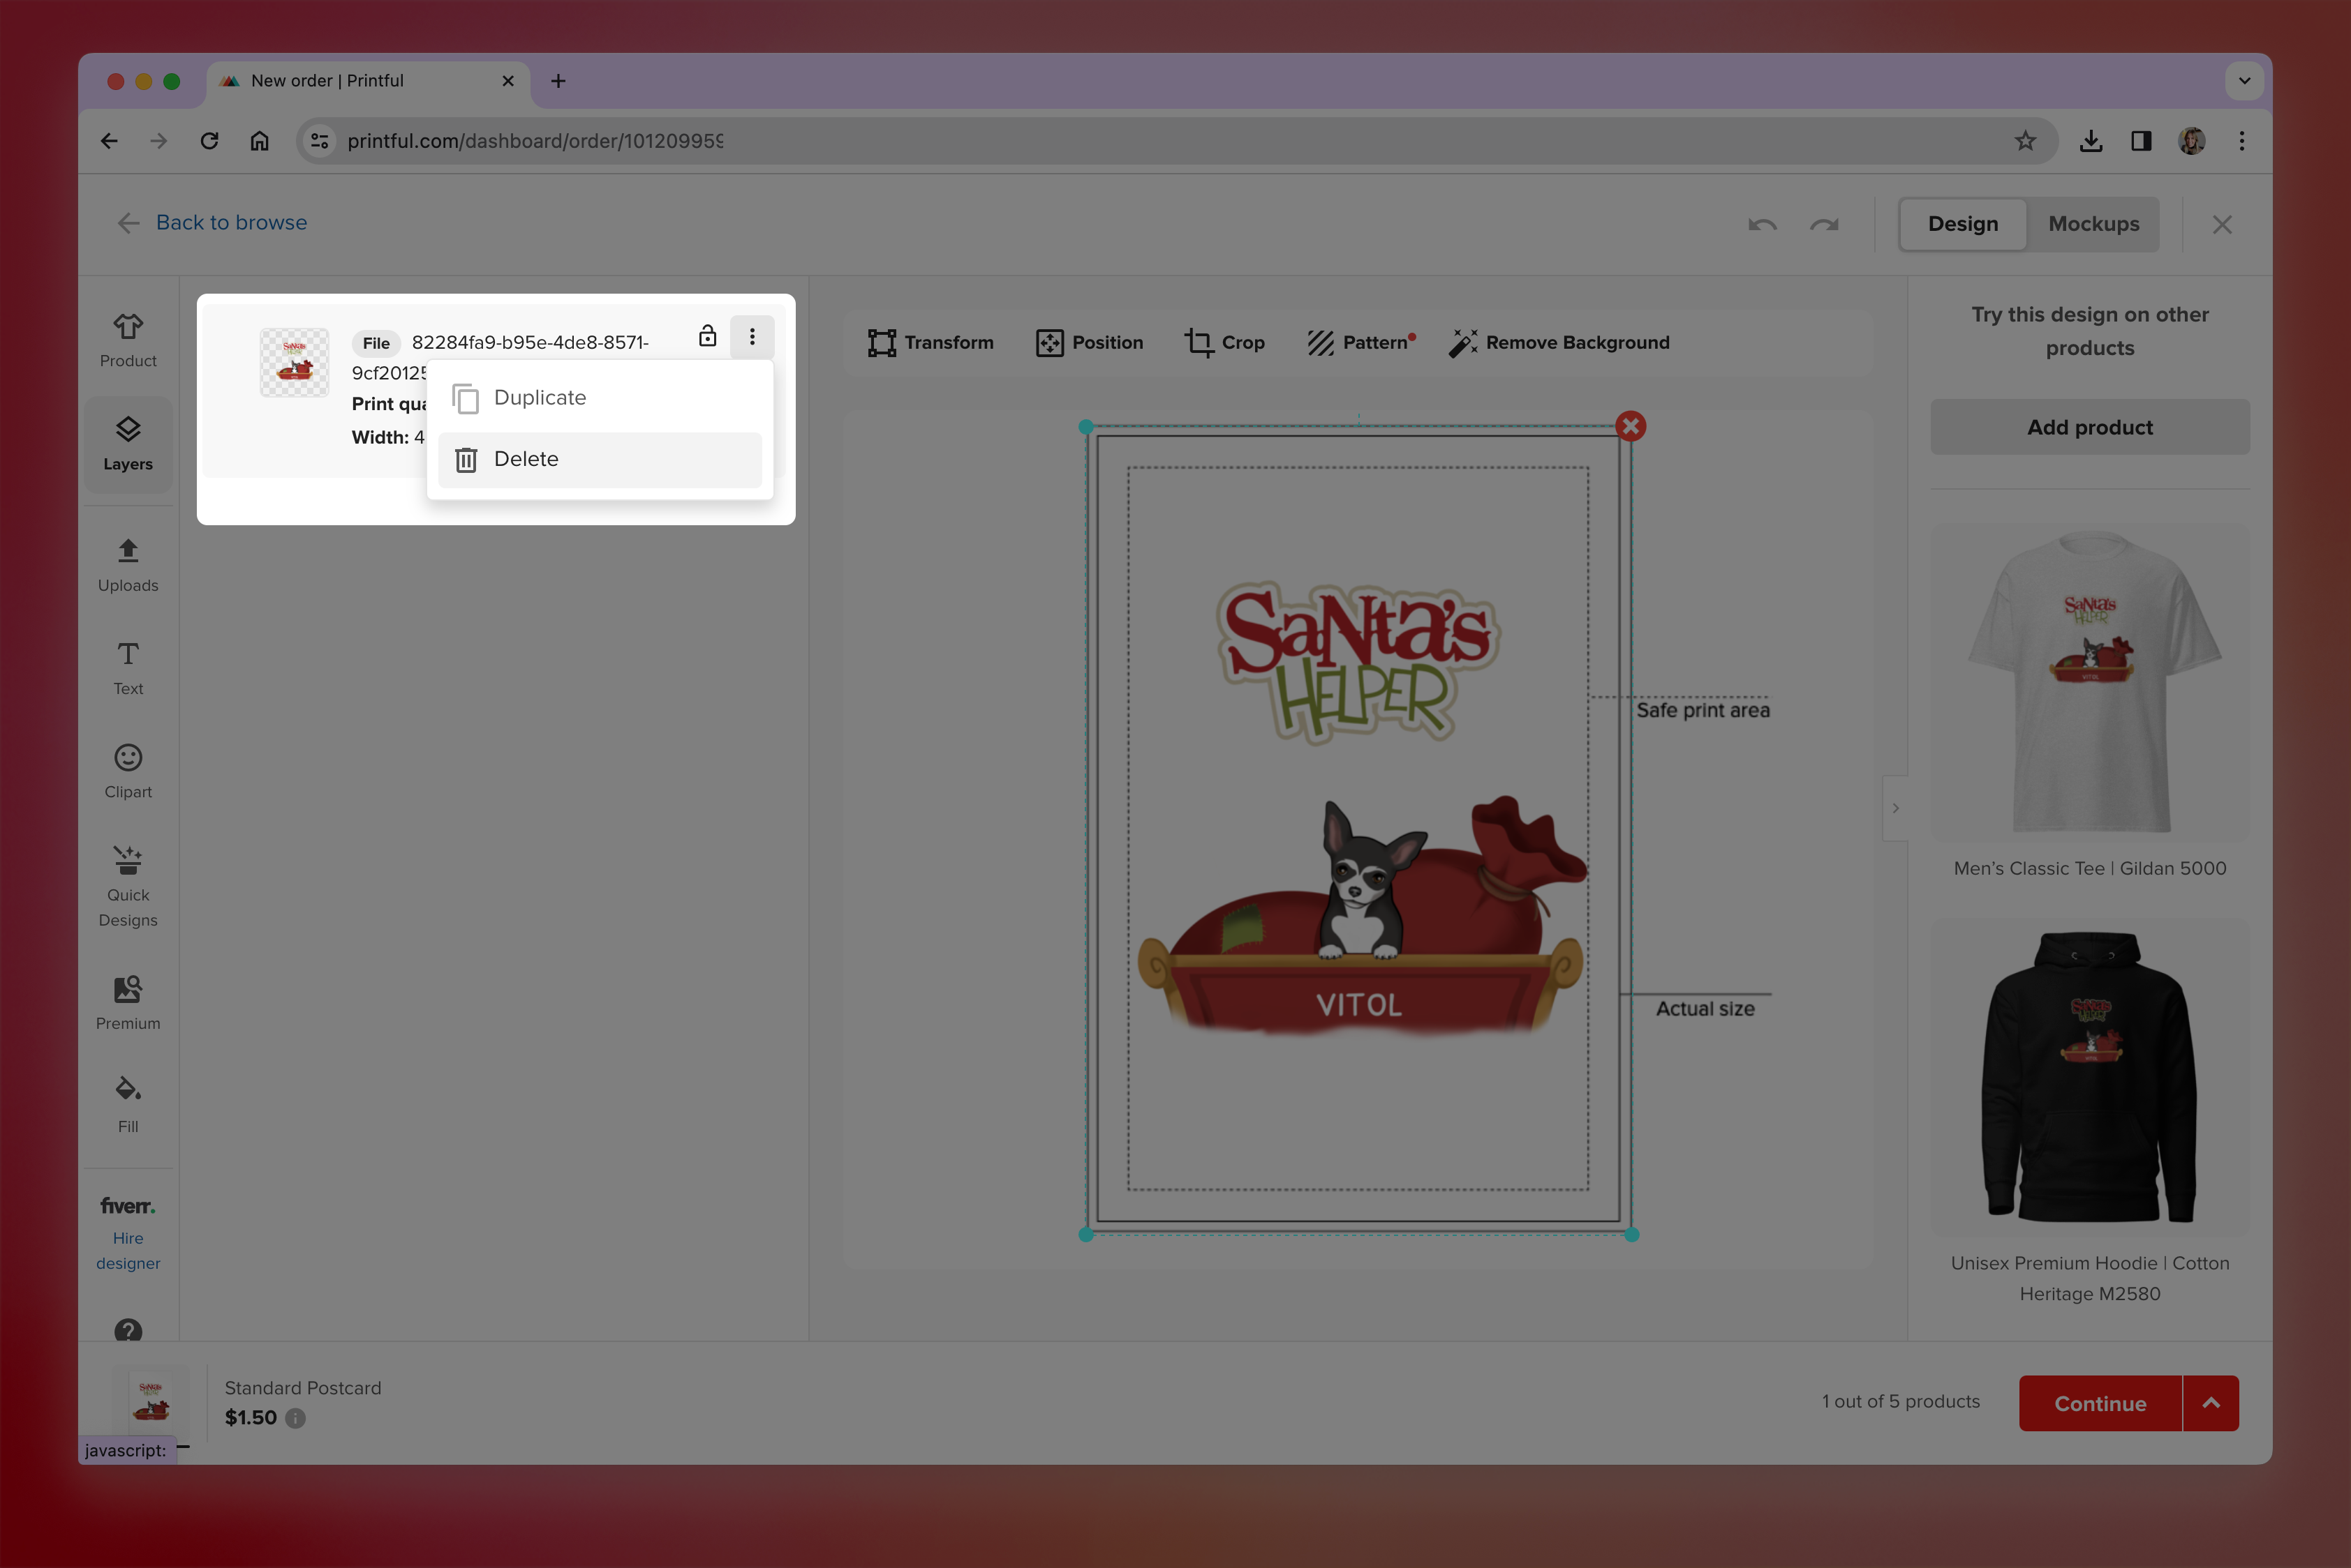Lock the Santa's Helper file layer
2351x1568 pixels.
click(708, 337)
